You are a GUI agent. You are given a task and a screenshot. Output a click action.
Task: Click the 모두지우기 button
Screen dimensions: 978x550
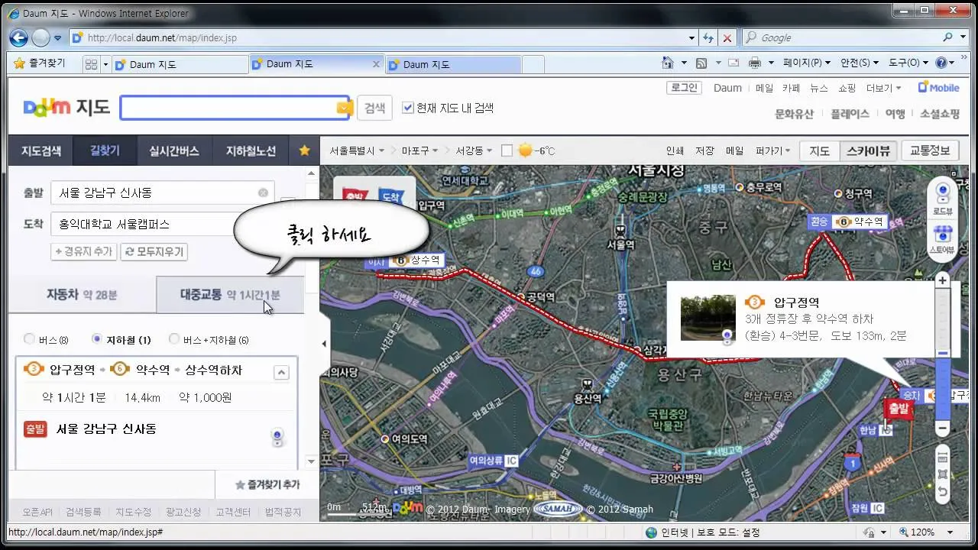(x=154, y=251)
